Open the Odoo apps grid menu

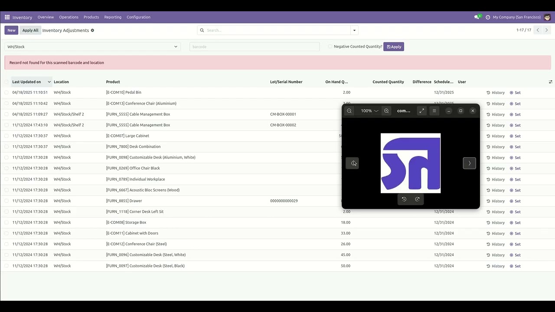(x=7, y=17)
